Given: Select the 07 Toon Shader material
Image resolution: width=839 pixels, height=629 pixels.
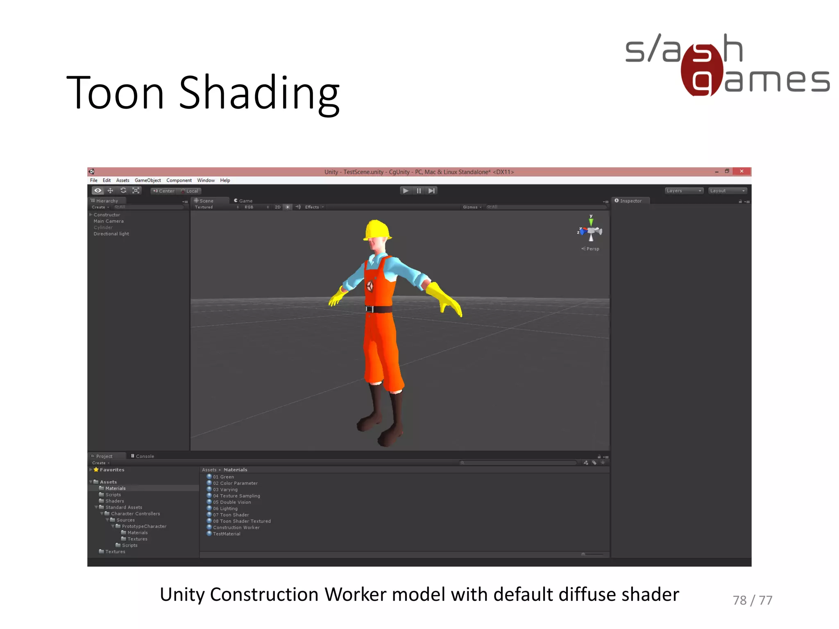Looking at the screenshot, I should [231, 515].
